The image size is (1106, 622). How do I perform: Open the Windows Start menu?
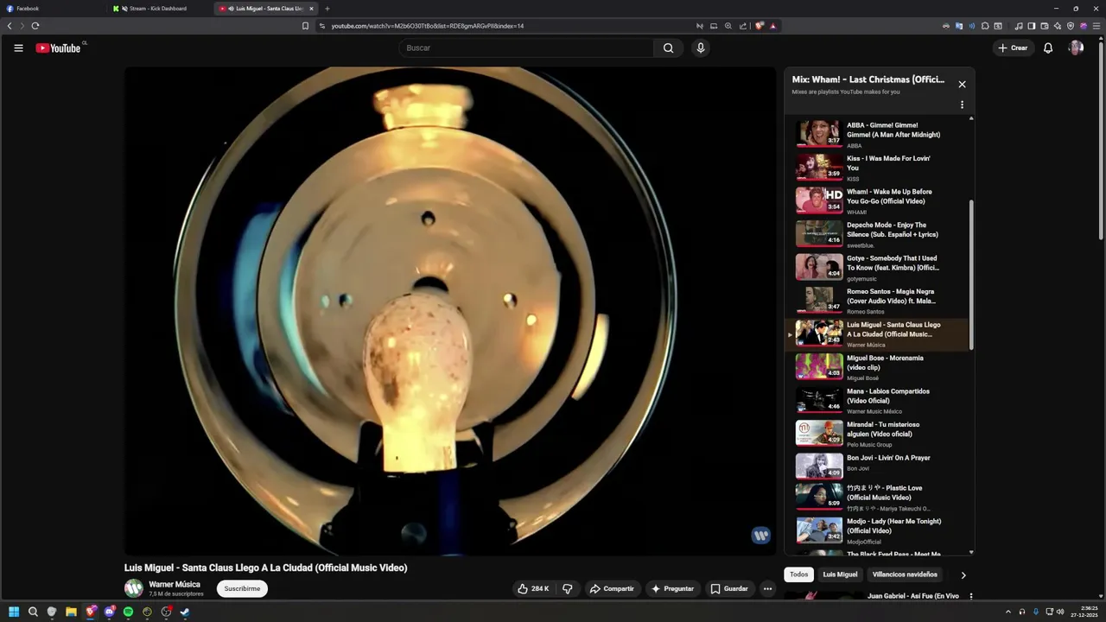coord(14,612)
